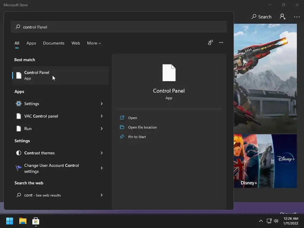304x228 pixels.
Task: Expand the Run result arrow
Action: (x=102, y=129)
